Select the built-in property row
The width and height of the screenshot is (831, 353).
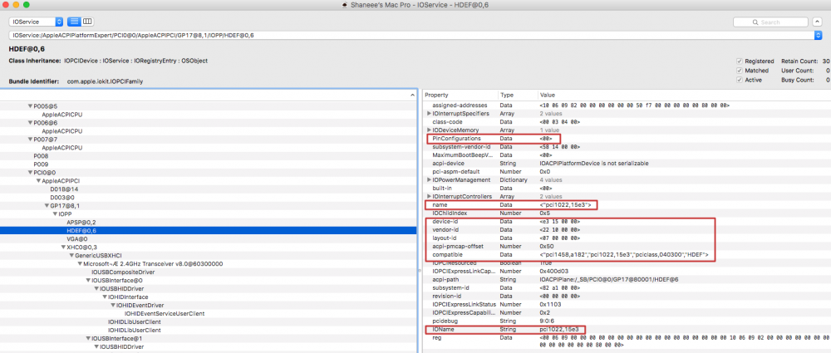(x=627, y=189)
